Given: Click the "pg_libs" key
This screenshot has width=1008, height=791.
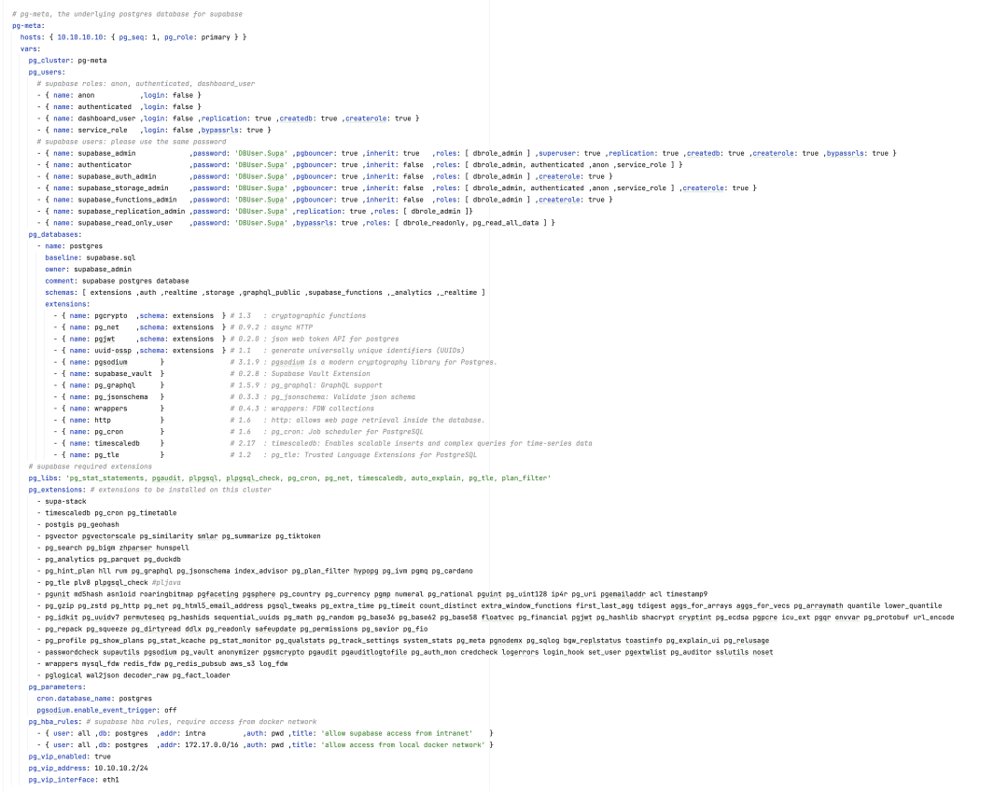Looking at the screenshot, I should (43, 479).
